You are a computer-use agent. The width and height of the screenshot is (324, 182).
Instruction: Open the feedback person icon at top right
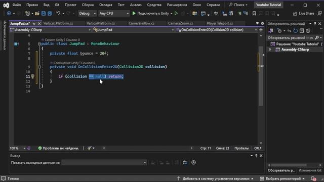tap(319, 14)
